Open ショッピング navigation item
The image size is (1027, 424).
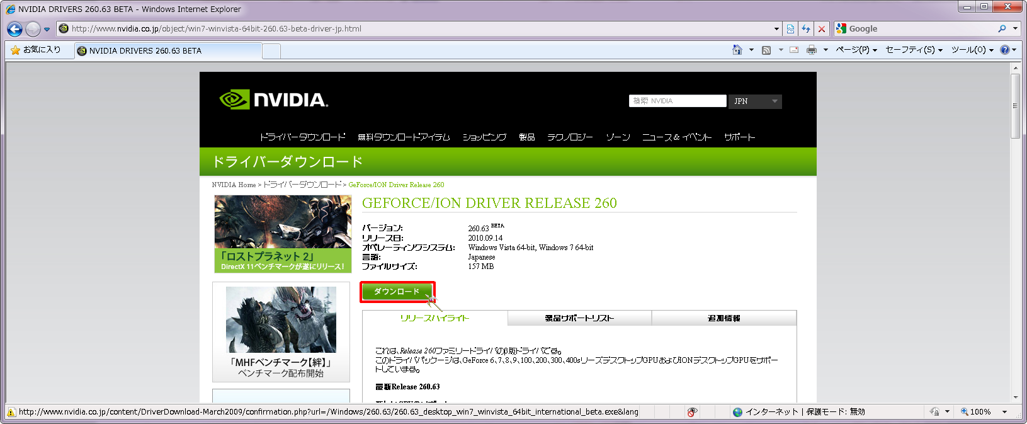point(484,137)
